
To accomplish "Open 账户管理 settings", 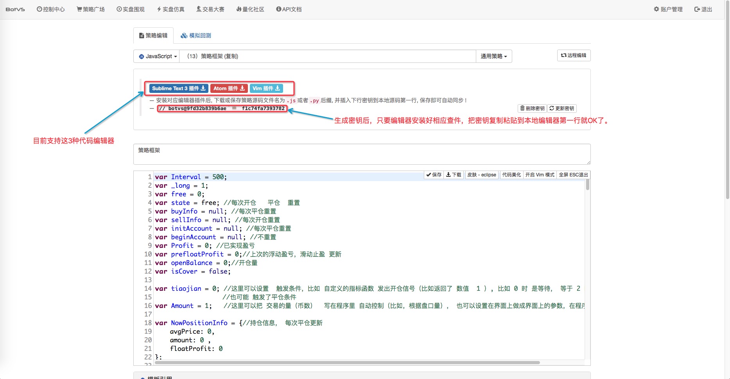I will pos(668,9).
